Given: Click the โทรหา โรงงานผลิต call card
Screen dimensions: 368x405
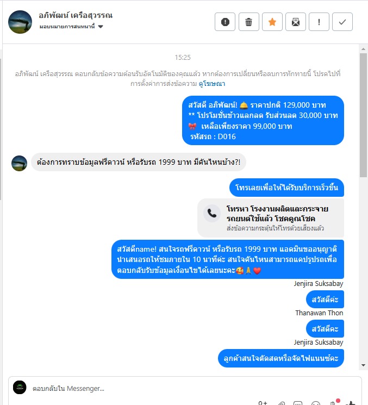Looking at the screenshot, I should pos(271,218).
